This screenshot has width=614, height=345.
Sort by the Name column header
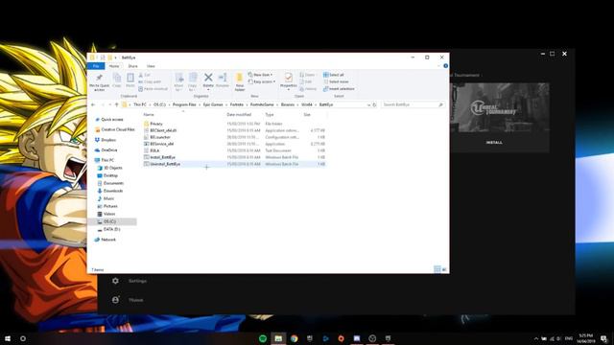click(149, 115)
